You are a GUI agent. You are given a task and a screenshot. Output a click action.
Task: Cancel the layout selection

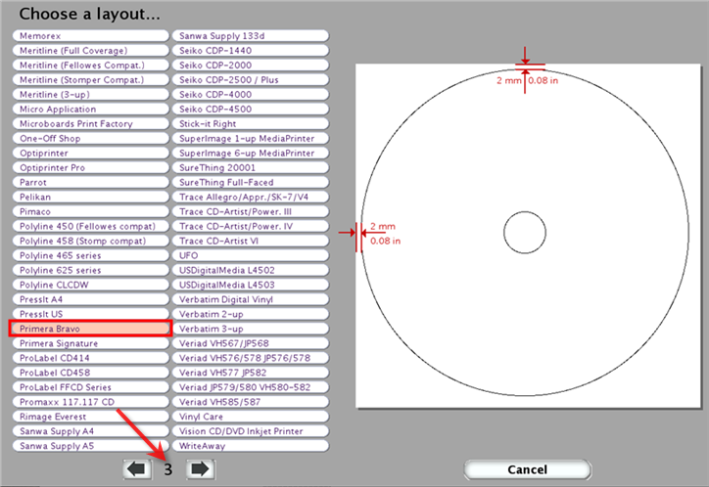(x=527, y=469)
